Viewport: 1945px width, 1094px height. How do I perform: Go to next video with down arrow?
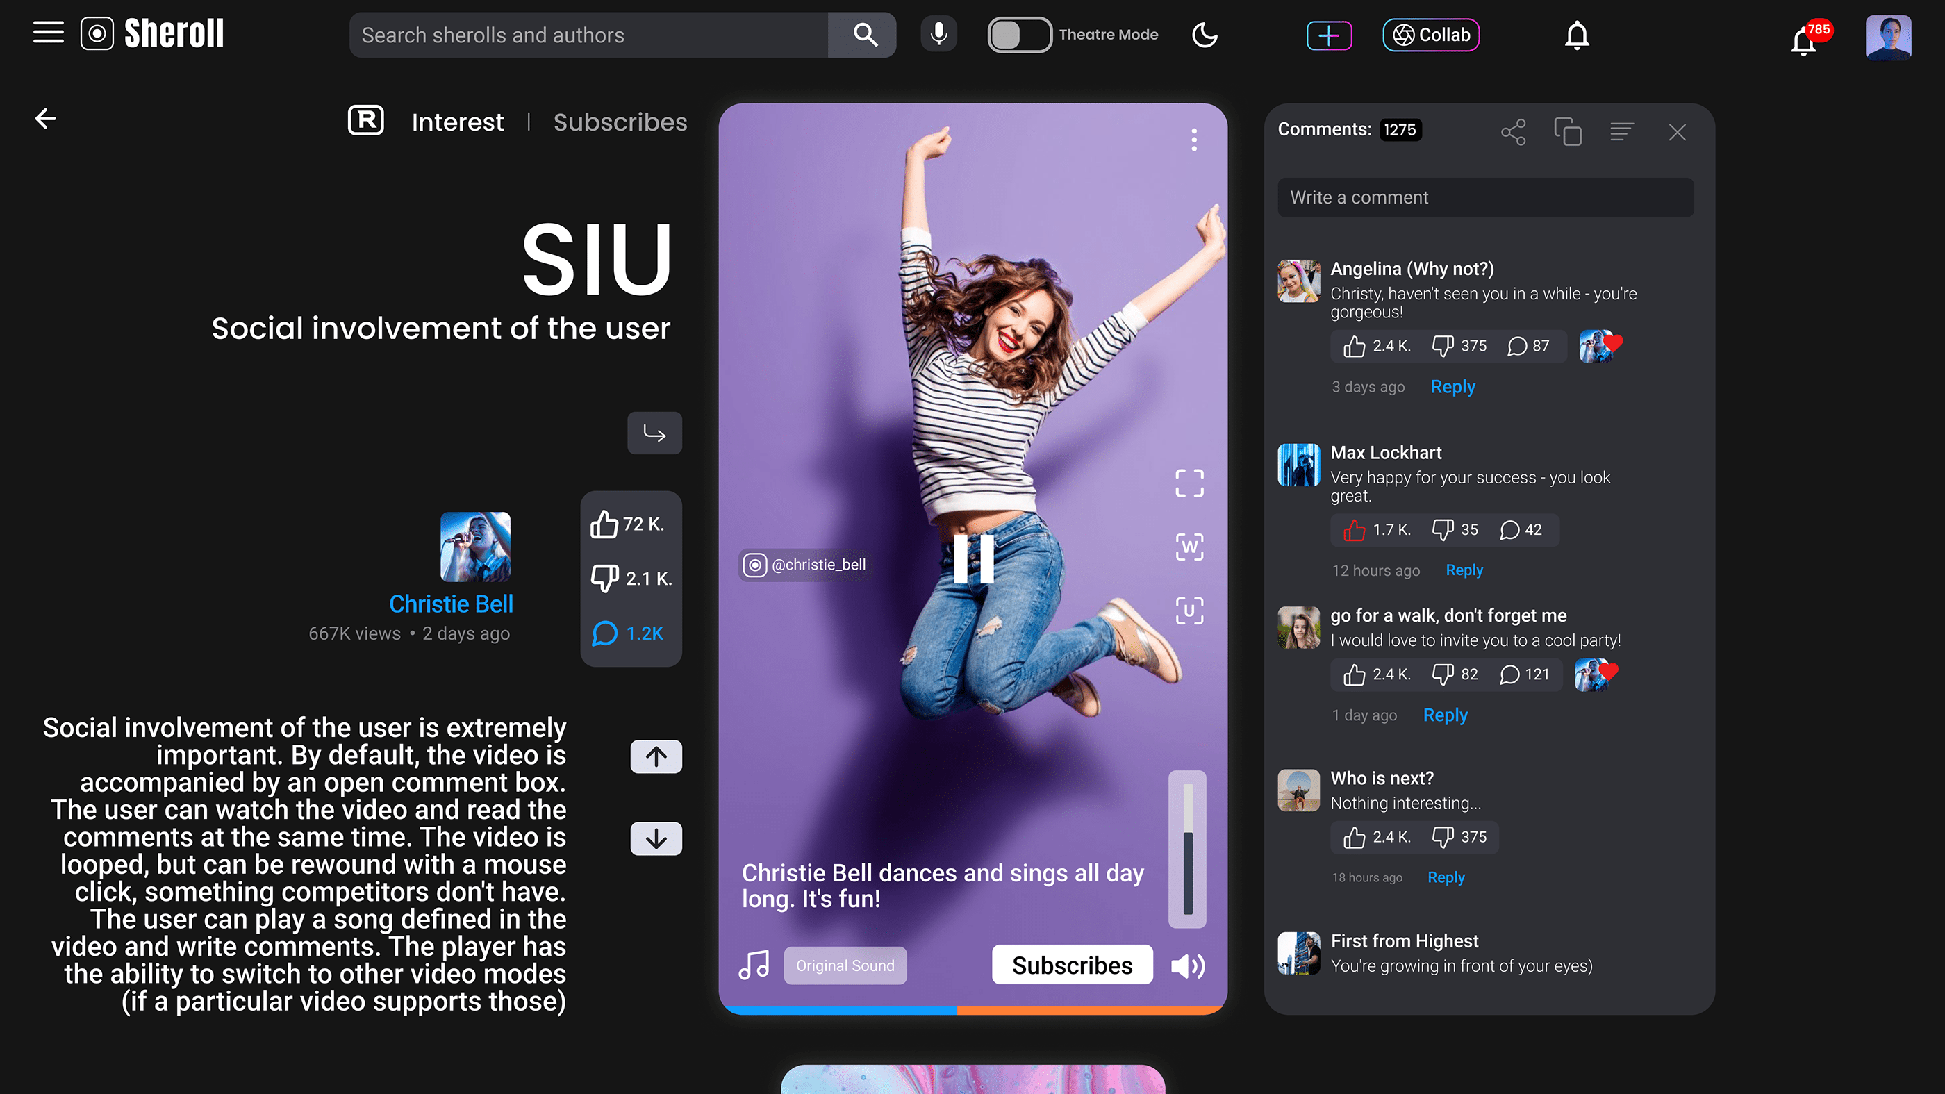[x=655, y=839]
